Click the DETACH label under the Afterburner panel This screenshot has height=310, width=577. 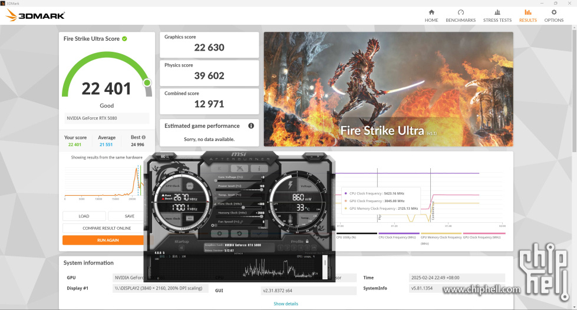(239, 253)
